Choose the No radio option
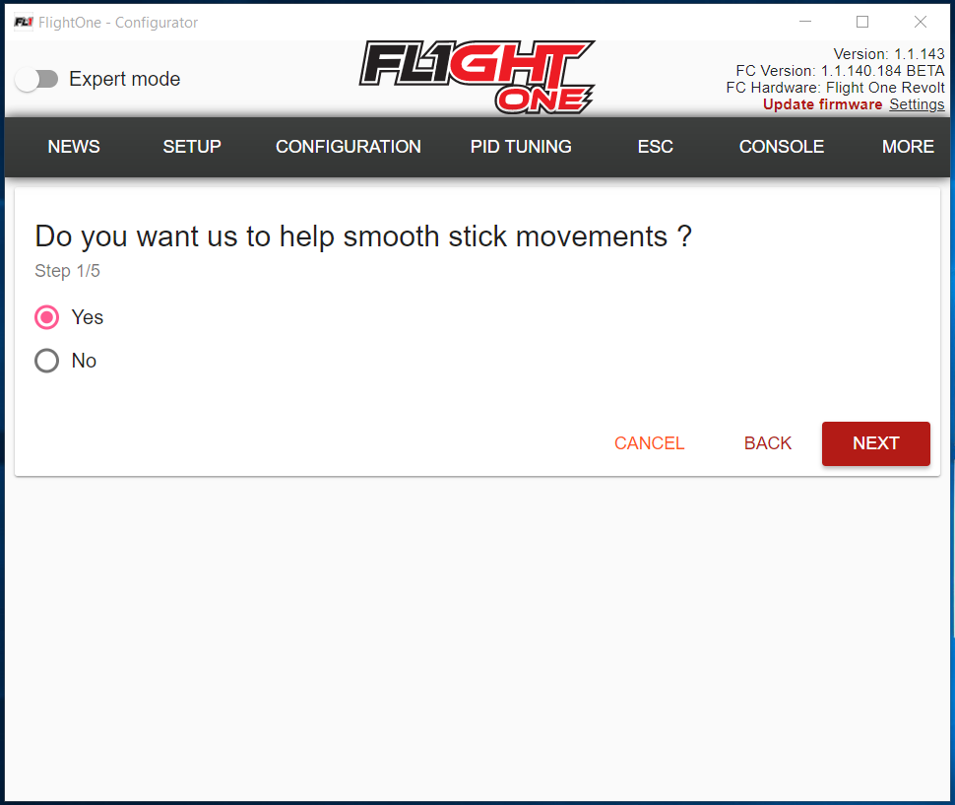The image size is (955, 805). pyautogui.click(x=47, y=361)
